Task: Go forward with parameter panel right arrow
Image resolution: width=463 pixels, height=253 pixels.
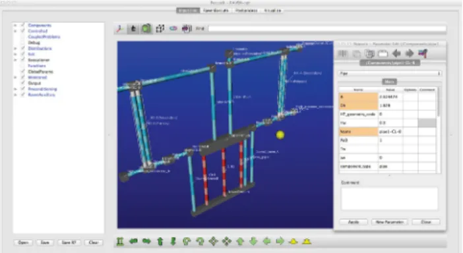Action: pos(410,53)
